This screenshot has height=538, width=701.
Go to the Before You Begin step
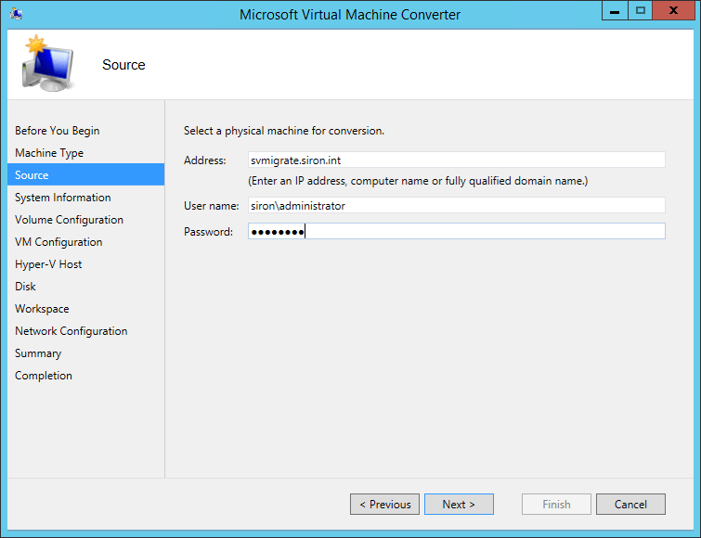tap(58, 131)
